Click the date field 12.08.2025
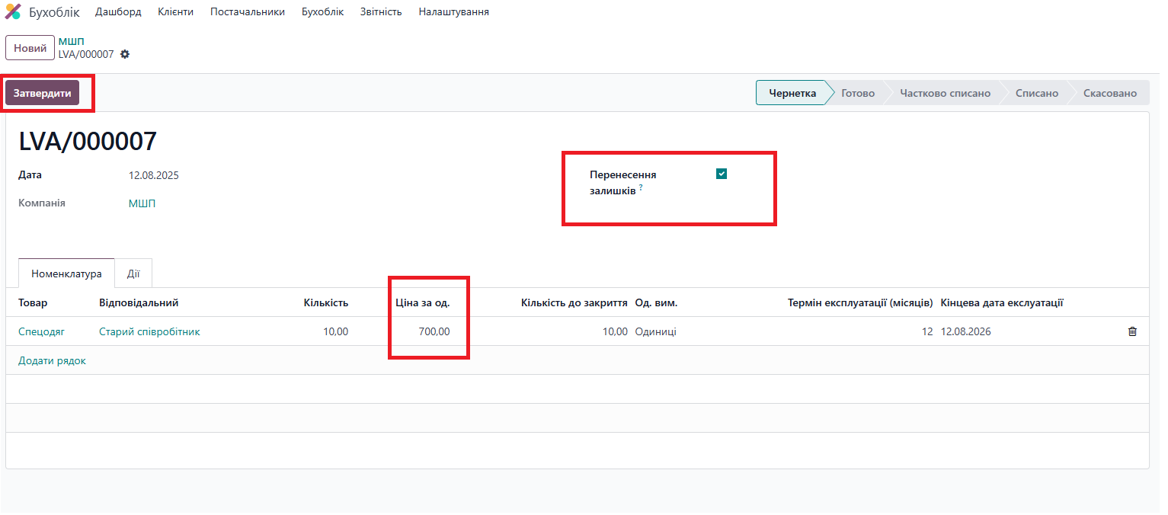 153,175
